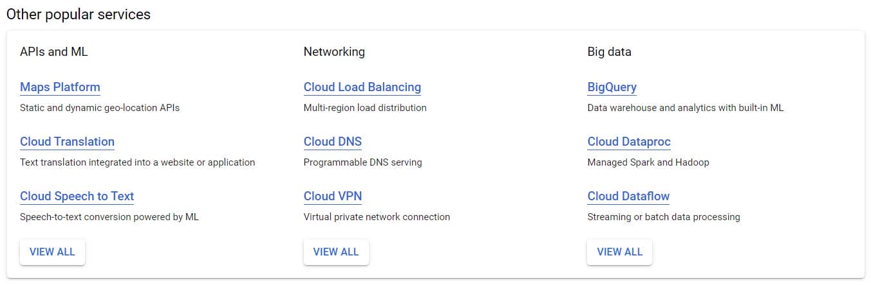Select the Cloud DNS link

(332, 142)
